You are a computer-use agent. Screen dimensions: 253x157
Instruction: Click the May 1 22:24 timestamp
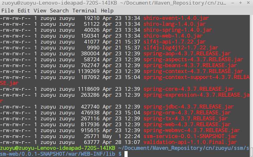click(x=121, y=136)
